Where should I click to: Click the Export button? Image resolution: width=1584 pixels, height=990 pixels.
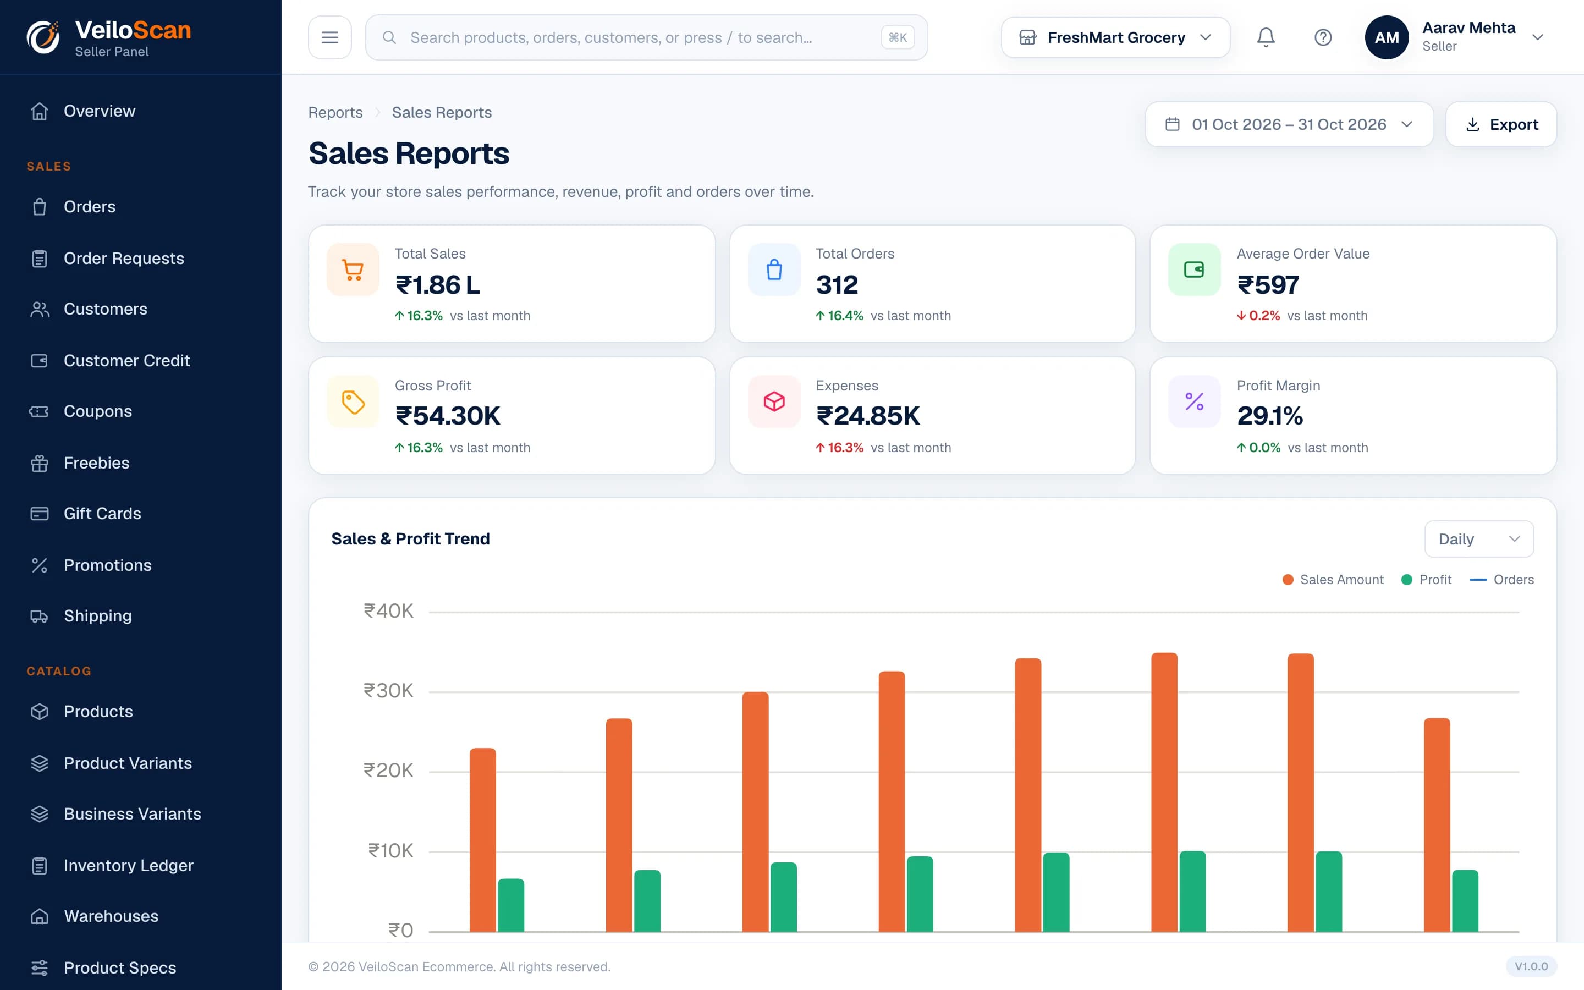coord(1501,124)
